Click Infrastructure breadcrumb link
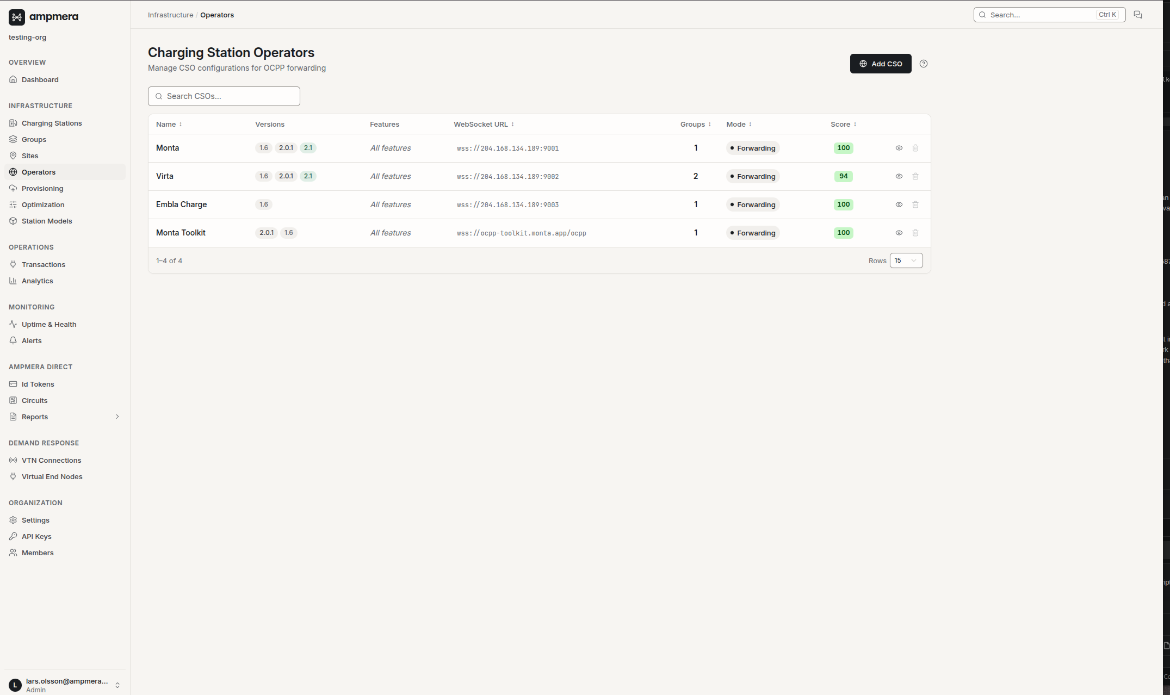This screenshot has height=695, width=1170. click(170, 15)
